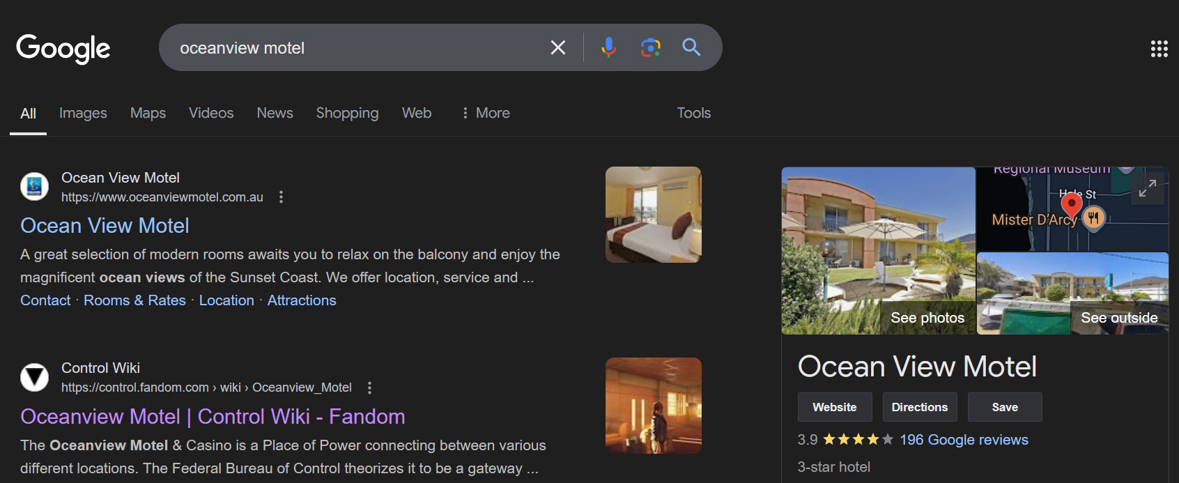Click the magnifying glass search button
This screenshot has height=483, width=1179.
(691, 47)
